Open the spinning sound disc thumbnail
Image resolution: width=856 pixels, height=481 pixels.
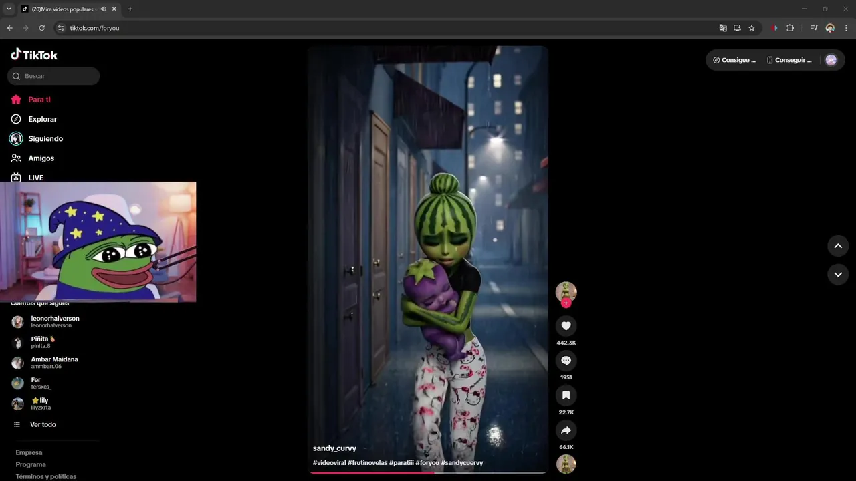click(x=566, y=464)
